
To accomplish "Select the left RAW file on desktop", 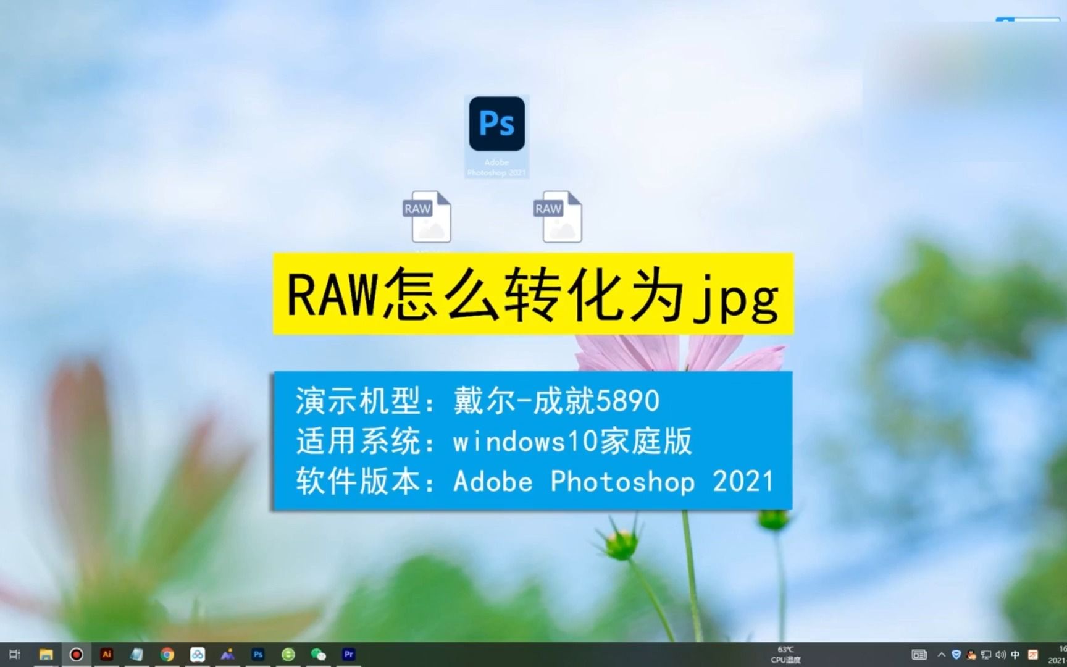I will 427,217.
